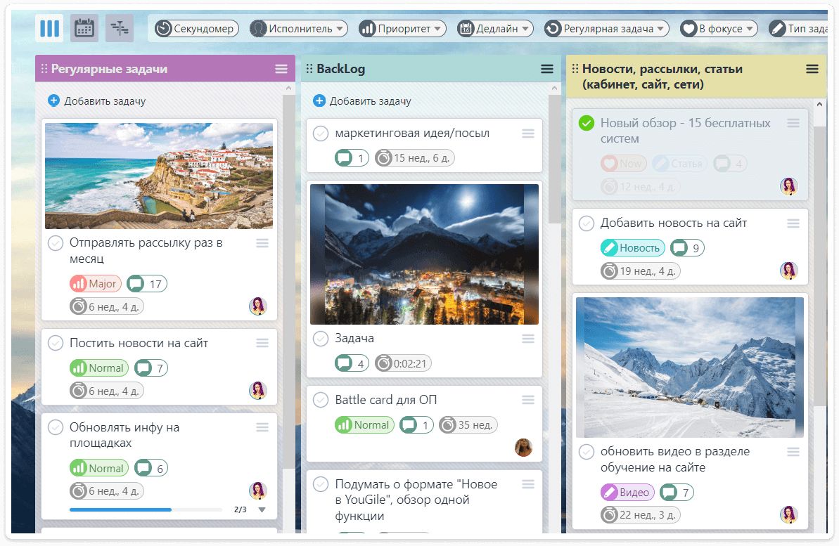The image size is (839, 546).
Task: Open the card menu for Battle card для ОП
Action: (528, 400)
